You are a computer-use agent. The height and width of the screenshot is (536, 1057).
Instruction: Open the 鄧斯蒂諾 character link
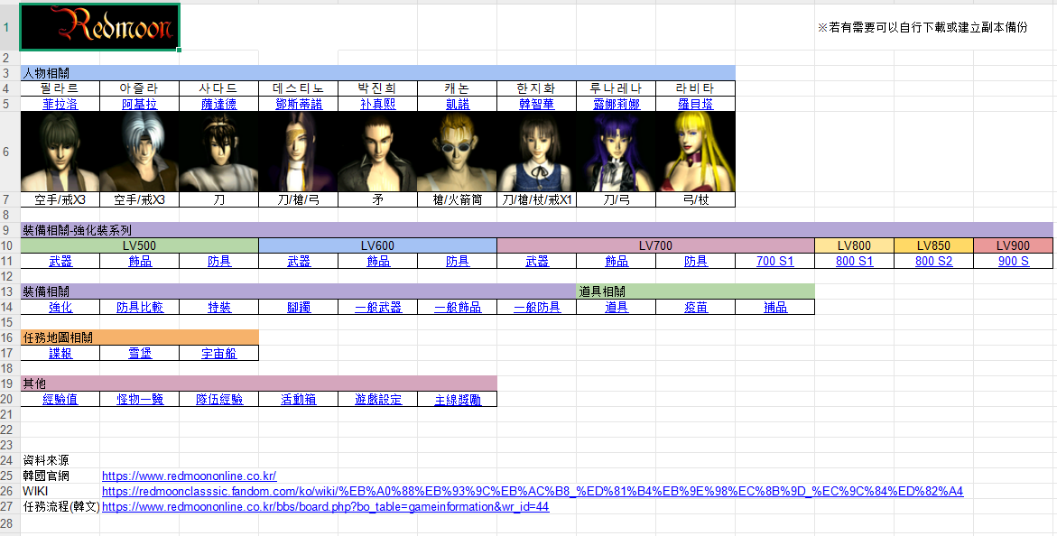[299, 105]
